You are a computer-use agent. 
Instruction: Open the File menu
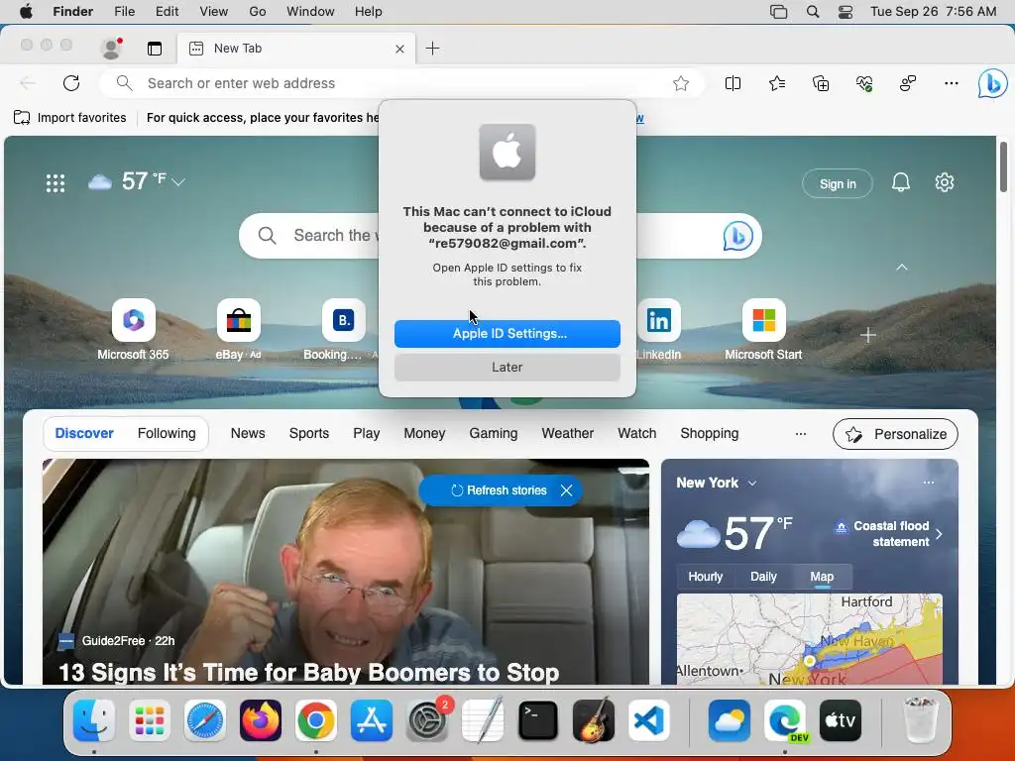[x=124, y=12]
